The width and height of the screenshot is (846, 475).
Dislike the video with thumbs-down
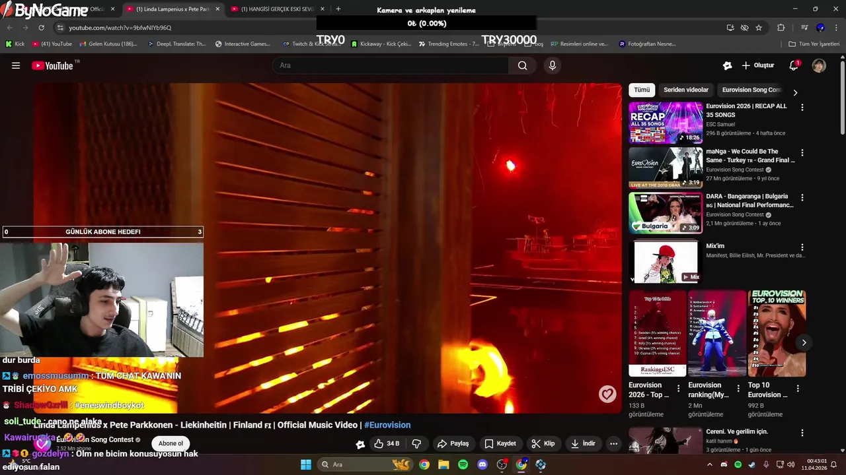pos(416,443)
